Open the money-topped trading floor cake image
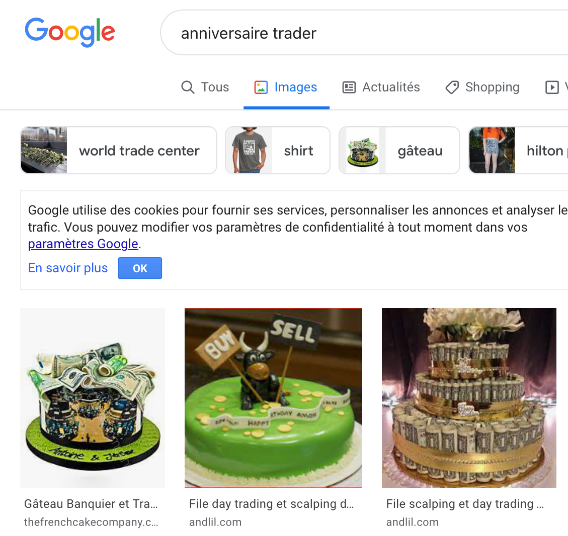 93,398
